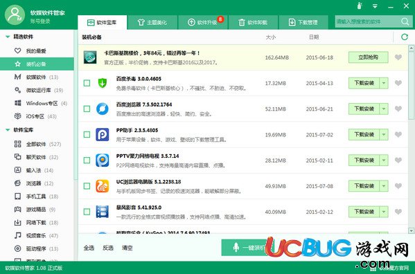Click 账号登录 to sign in
Image resolution: width=415 pixels, height=274 pixels.
pyautogui.click(x=40, y=21)
